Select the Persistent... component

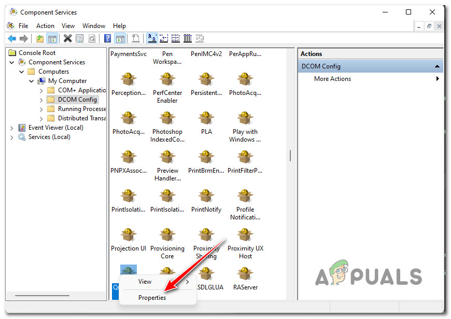(x=206, y=85)
